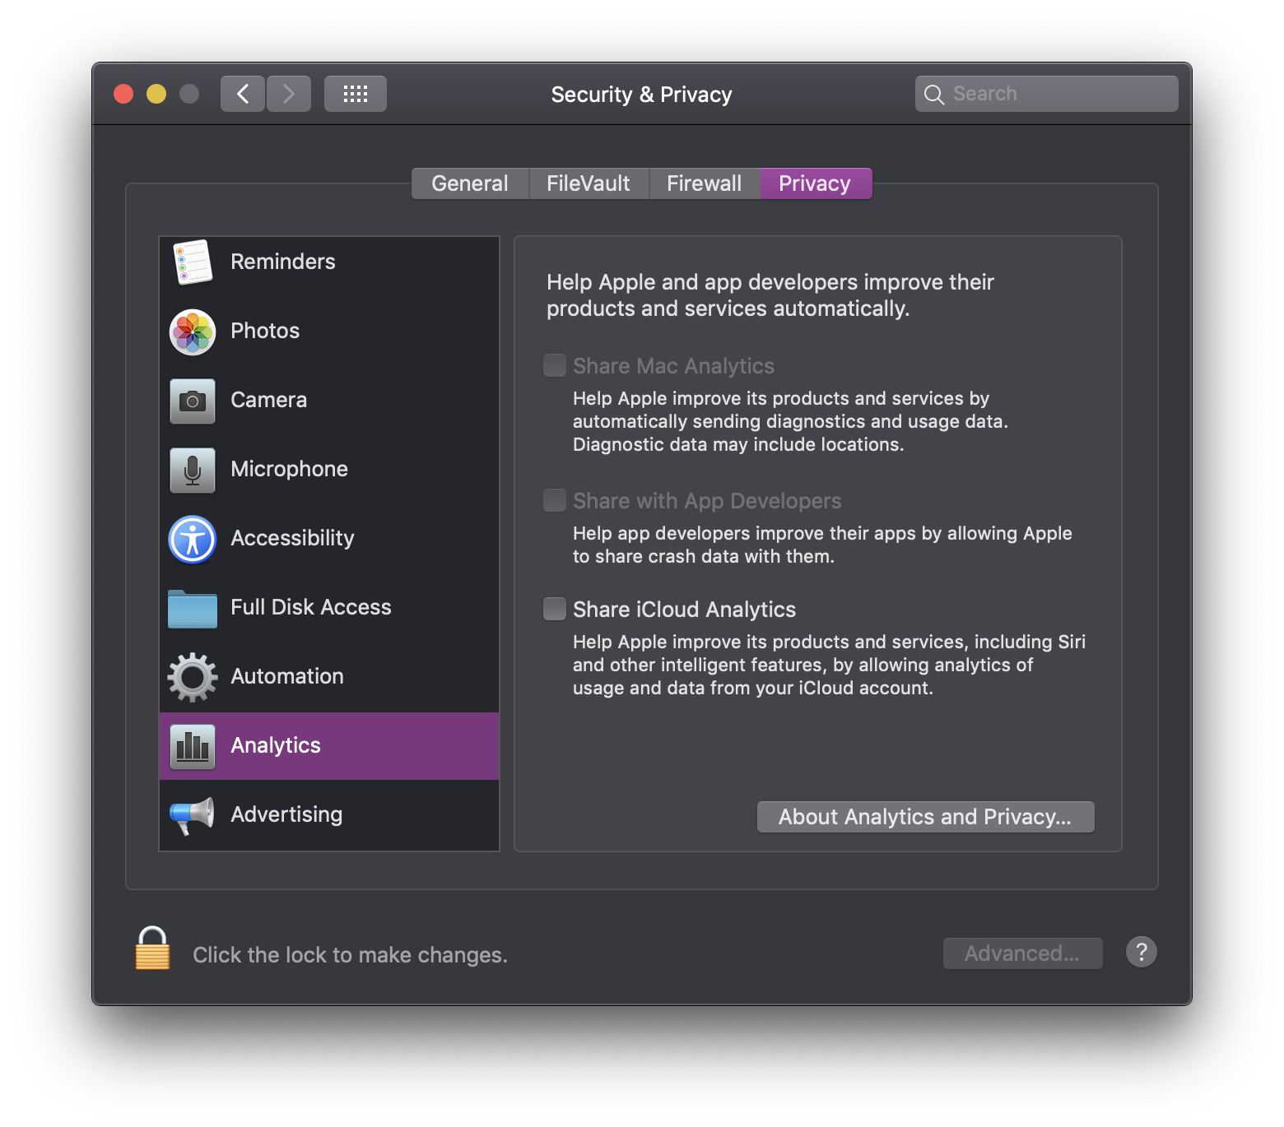Choose the Accessibility icon in list

(193, 539)
